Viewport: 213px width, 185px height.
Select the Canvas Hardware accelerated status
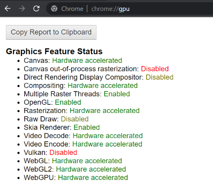click(87, 61)
